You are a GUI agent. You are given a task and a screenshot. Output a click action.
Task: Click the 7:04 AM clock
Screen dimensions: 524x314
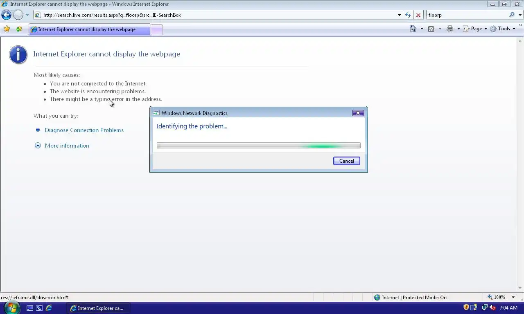click(x=508, y=308)
